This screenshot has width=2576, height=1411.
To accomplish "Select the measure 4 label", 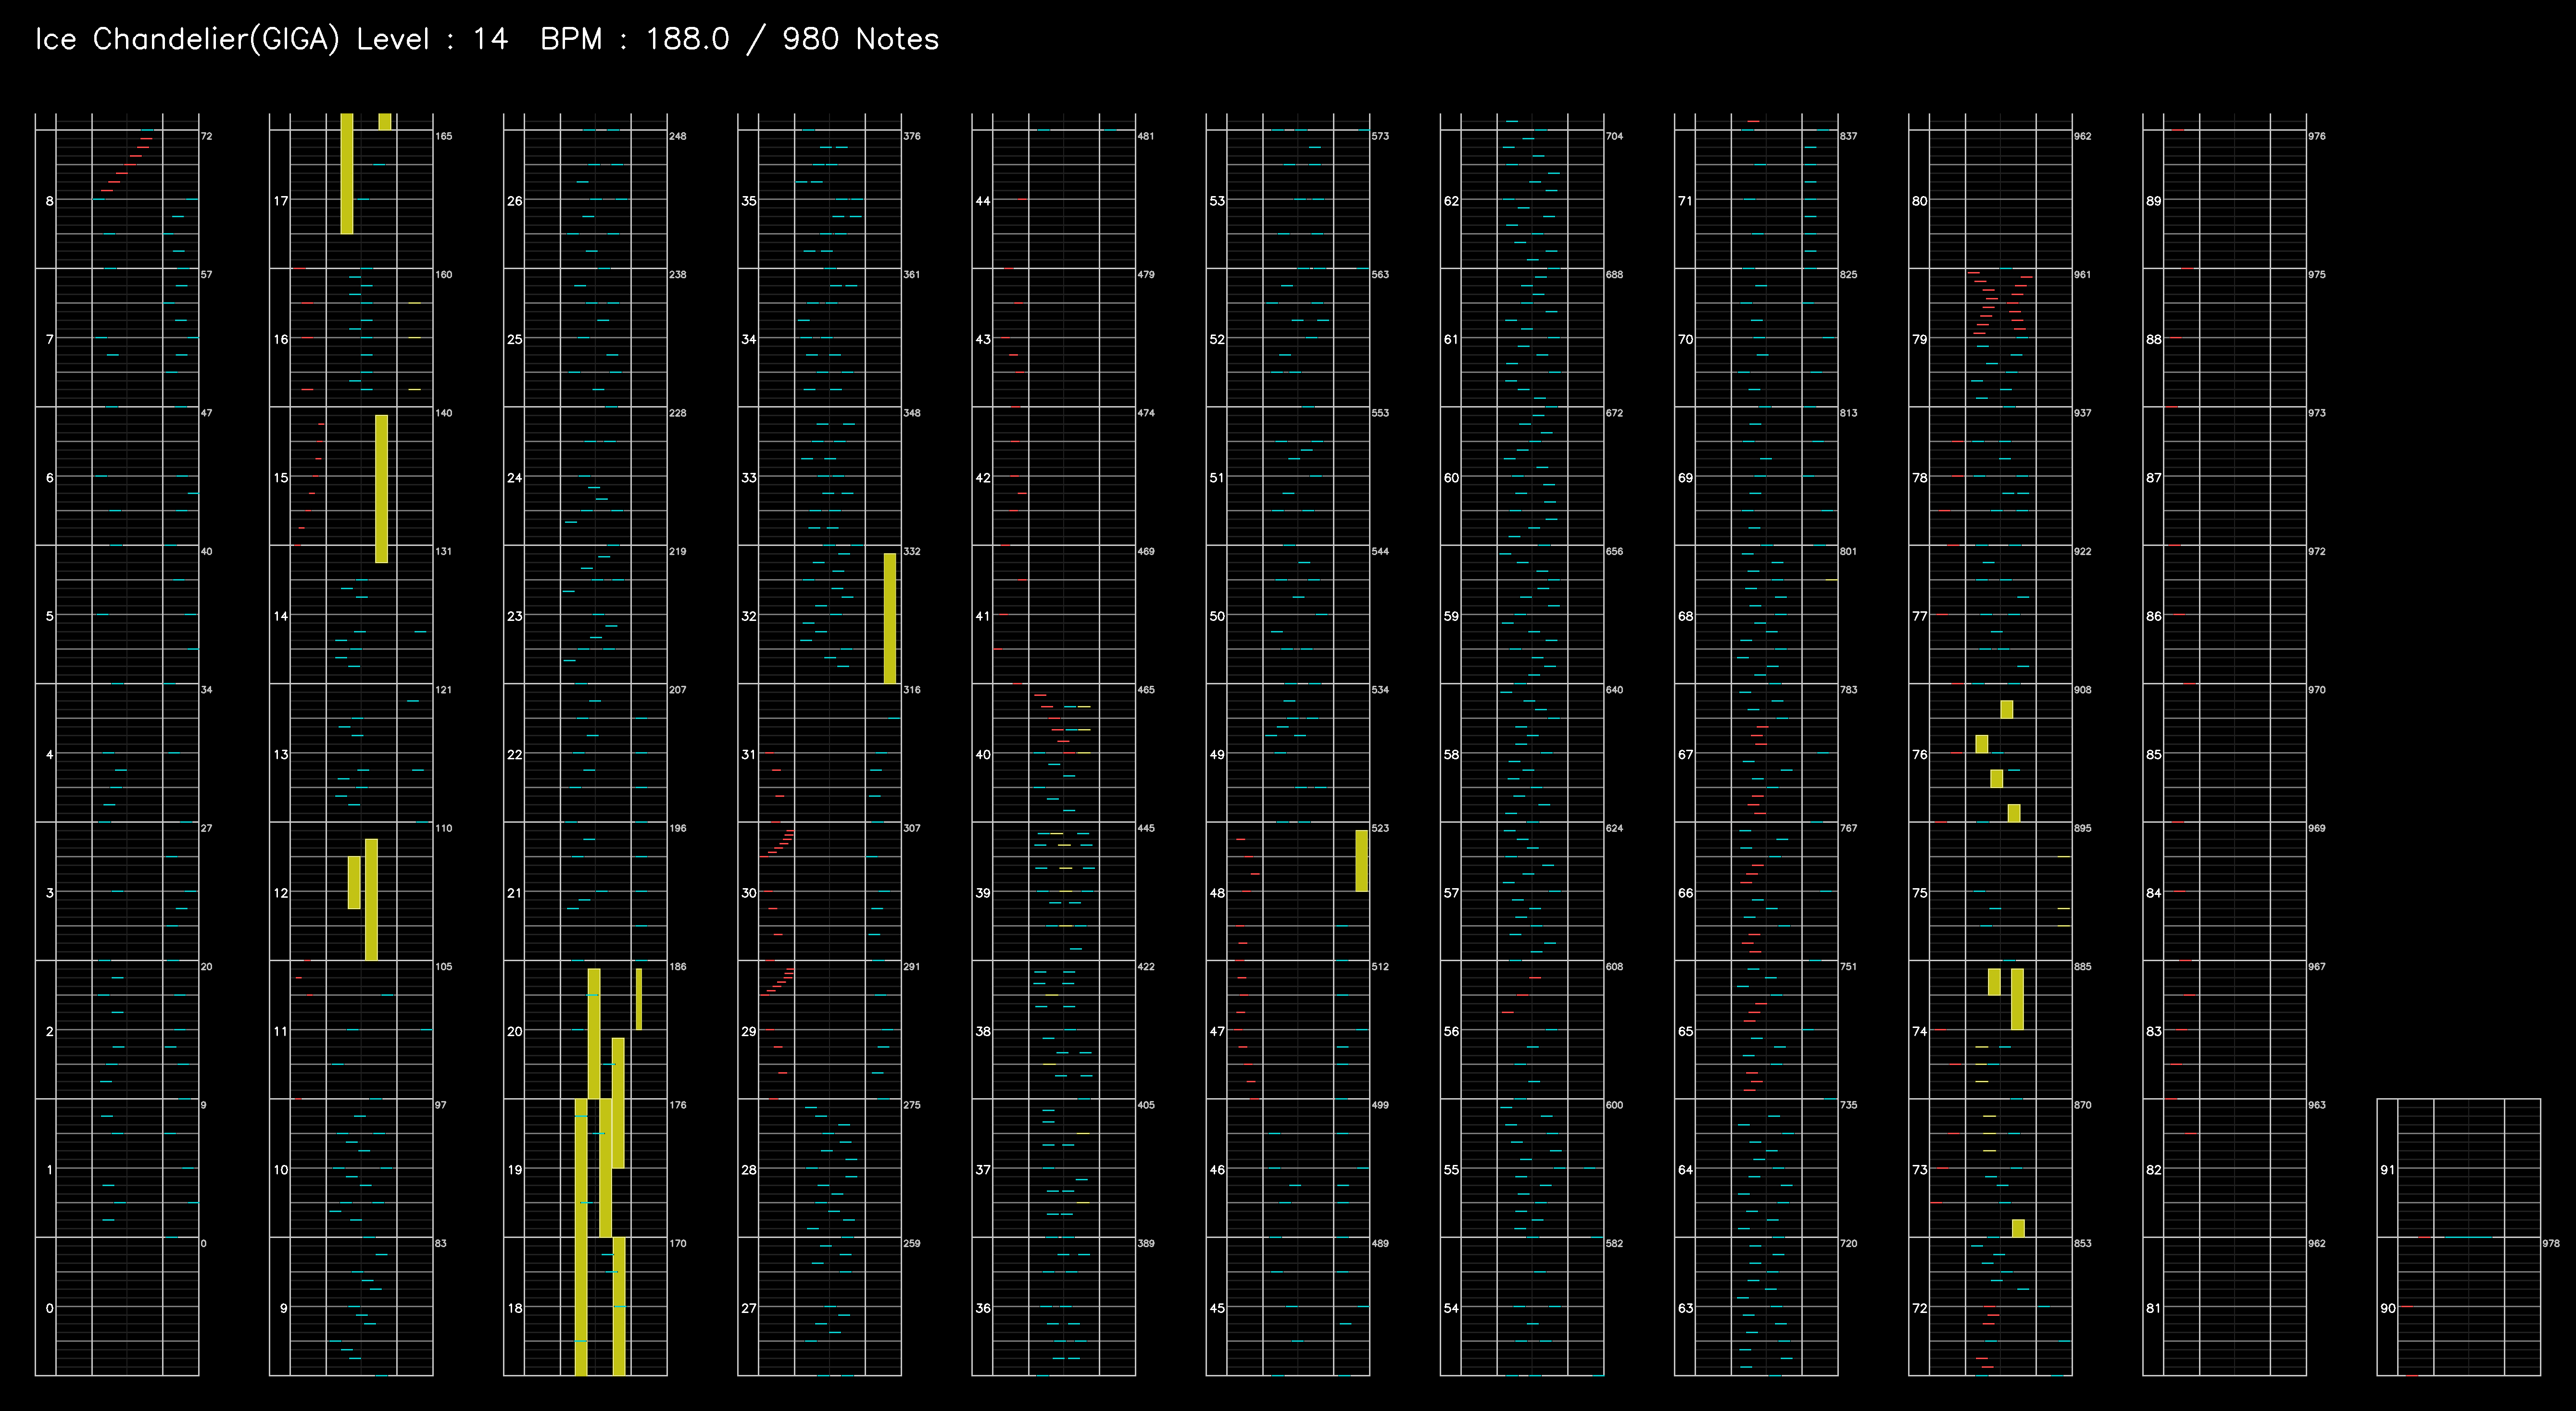I will coord(49,755).
